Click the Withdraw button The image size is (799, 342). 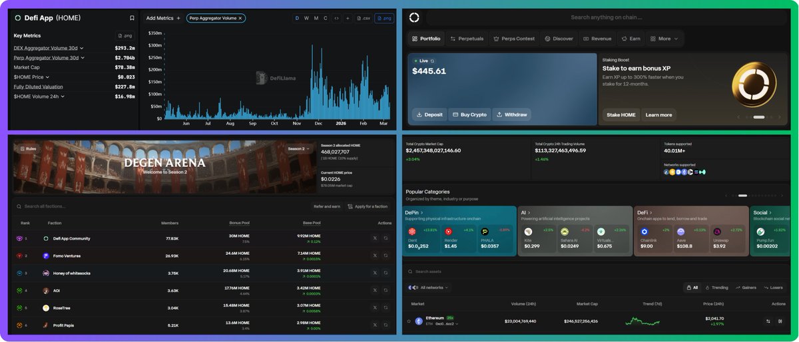click(511, 114)
